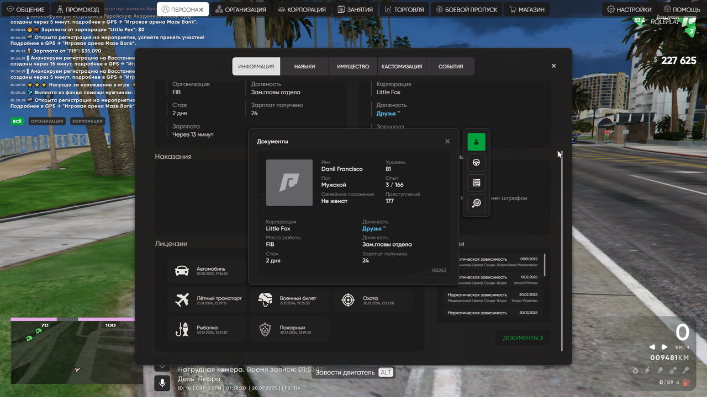Viewport: 707px width, 397px height.
Task: Click the medical records list scrollbar
Action: point(545,265)
